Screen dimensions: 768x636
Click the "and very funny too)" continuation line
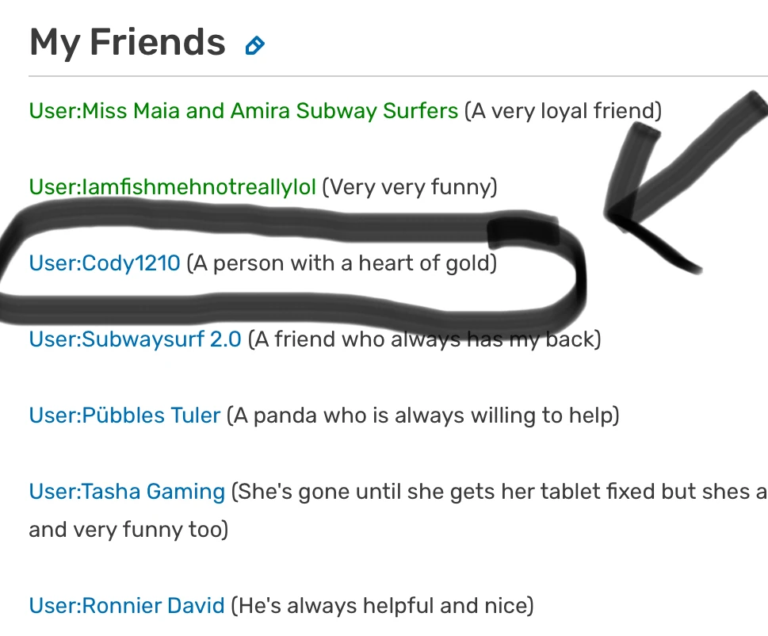coord(128,529)
